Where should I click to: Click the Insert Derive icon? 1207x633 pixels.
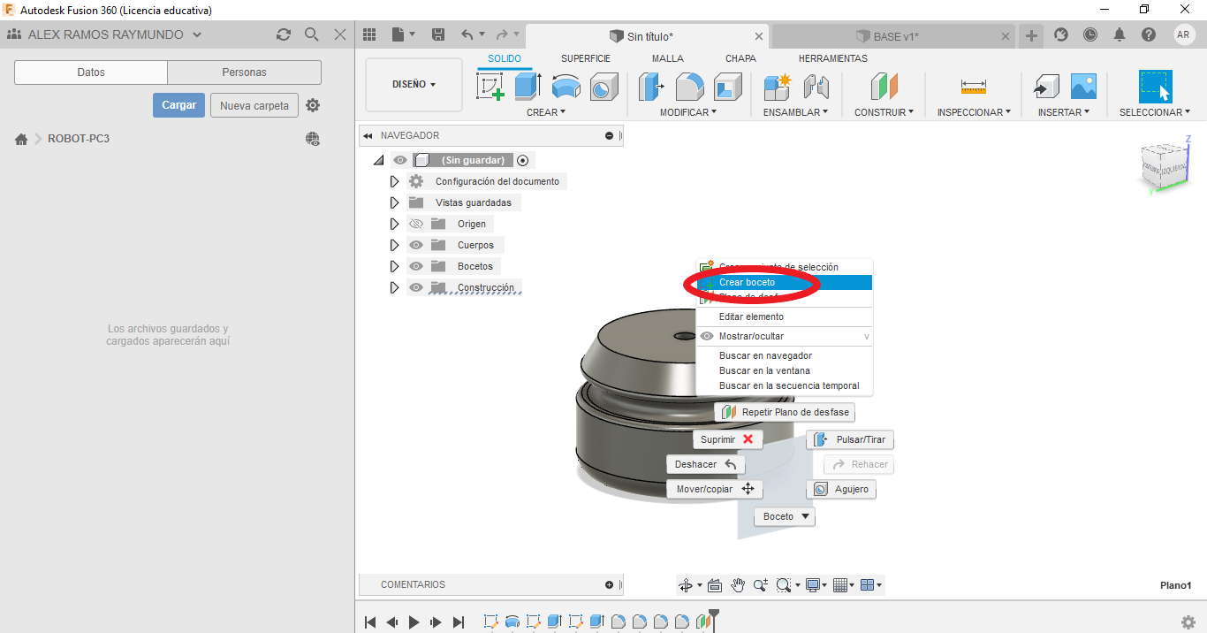pyautogui.click(x=1046, y=87)
